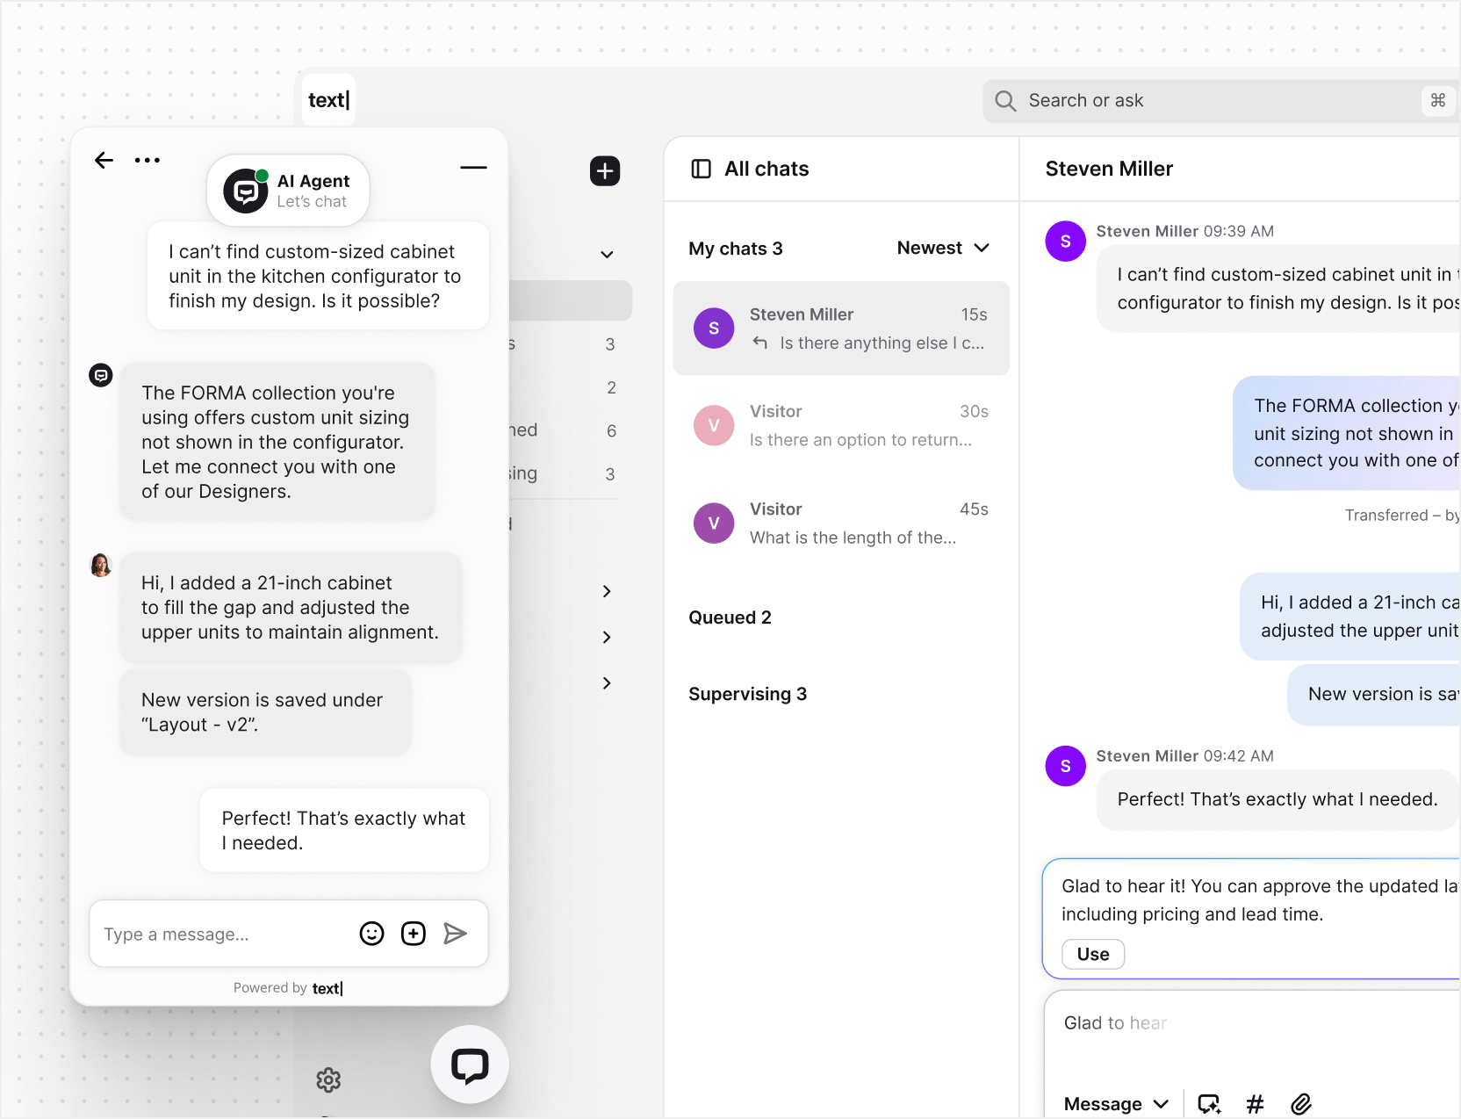
Task: Click the send message arrow in the widget
Action: 456,933
